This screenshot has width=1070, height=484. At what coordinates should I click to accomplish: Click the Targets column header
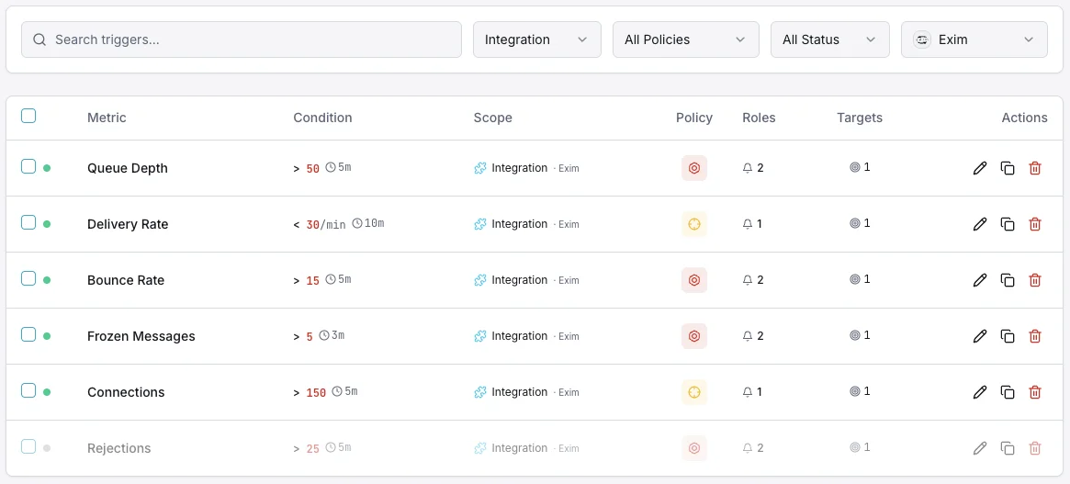pyautogui.click(x=860, y=118)
